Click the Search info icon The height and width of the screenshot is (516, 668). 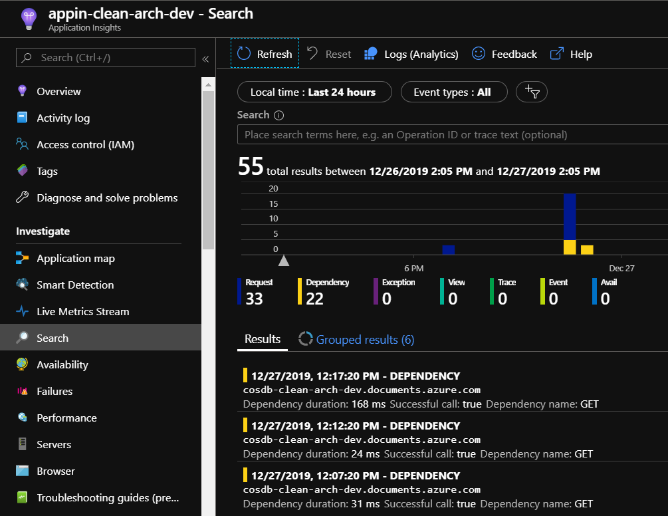278,116
